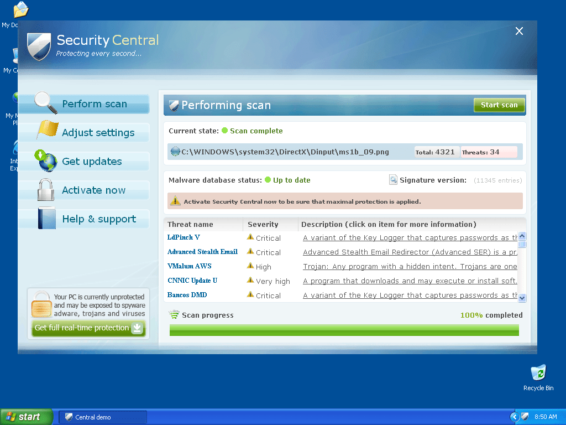
Task: Click Get full real-time protection button
Action: tap(88, 328)
